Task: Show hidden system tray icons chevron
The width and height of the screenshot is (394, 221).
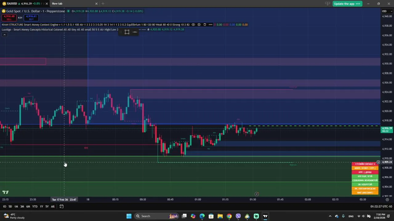Action: click(x=330, y=216)
